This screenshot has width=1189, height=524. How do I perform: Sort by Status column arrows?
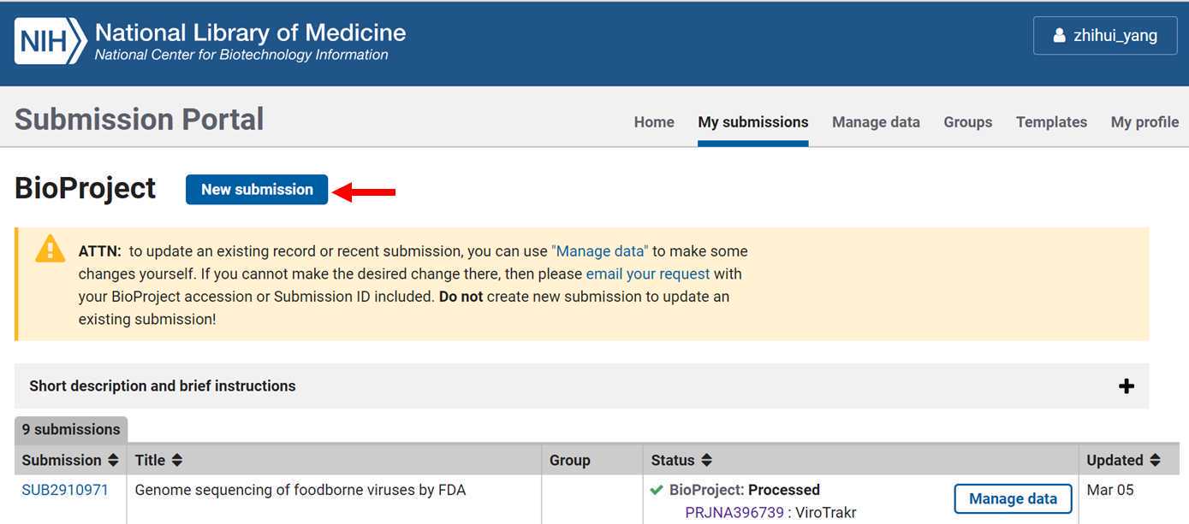point(706,461)
